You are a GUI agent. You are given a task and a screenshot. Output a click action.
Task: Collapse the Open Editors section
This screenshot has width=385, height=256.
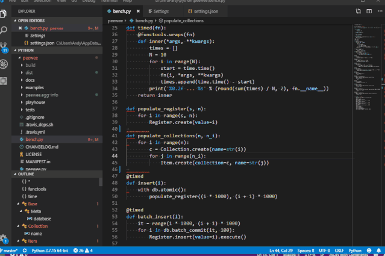tap(57, 20)
